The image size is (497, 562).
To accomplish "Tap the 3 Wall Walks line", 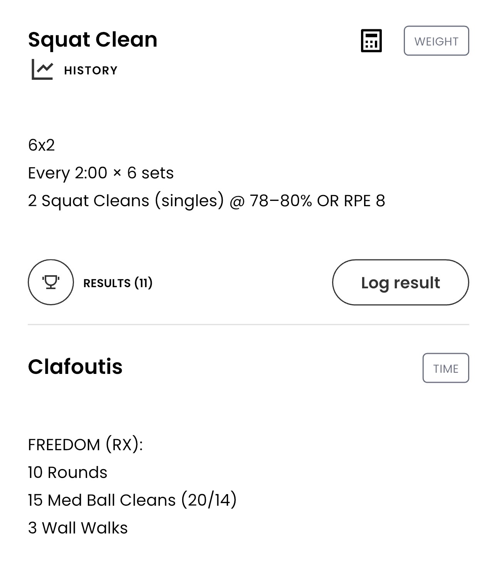I will (78, 528).
